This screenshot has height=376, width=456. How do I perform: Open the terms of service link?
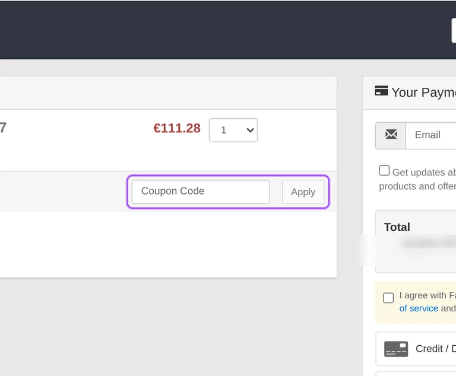[x=419, y=308]
